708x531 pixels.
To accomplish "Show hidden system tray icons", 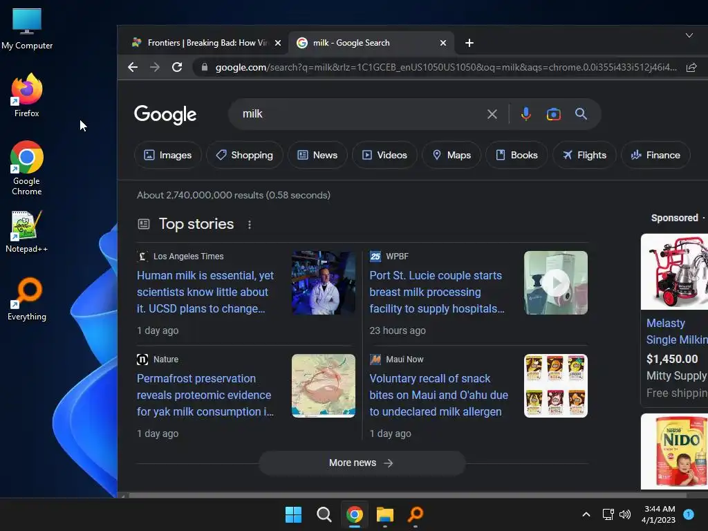I will [x=586, y=514].
